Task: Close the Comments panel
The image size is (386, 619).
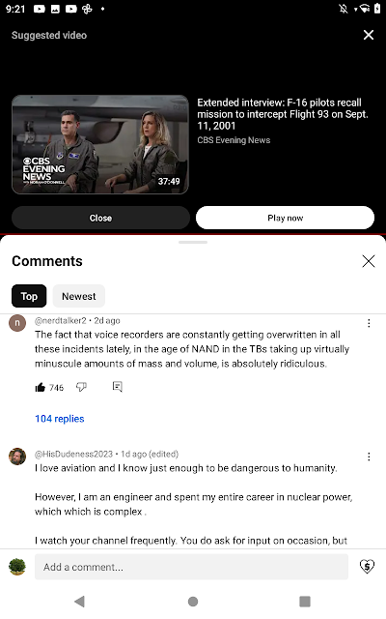Action: coord(369,261)
